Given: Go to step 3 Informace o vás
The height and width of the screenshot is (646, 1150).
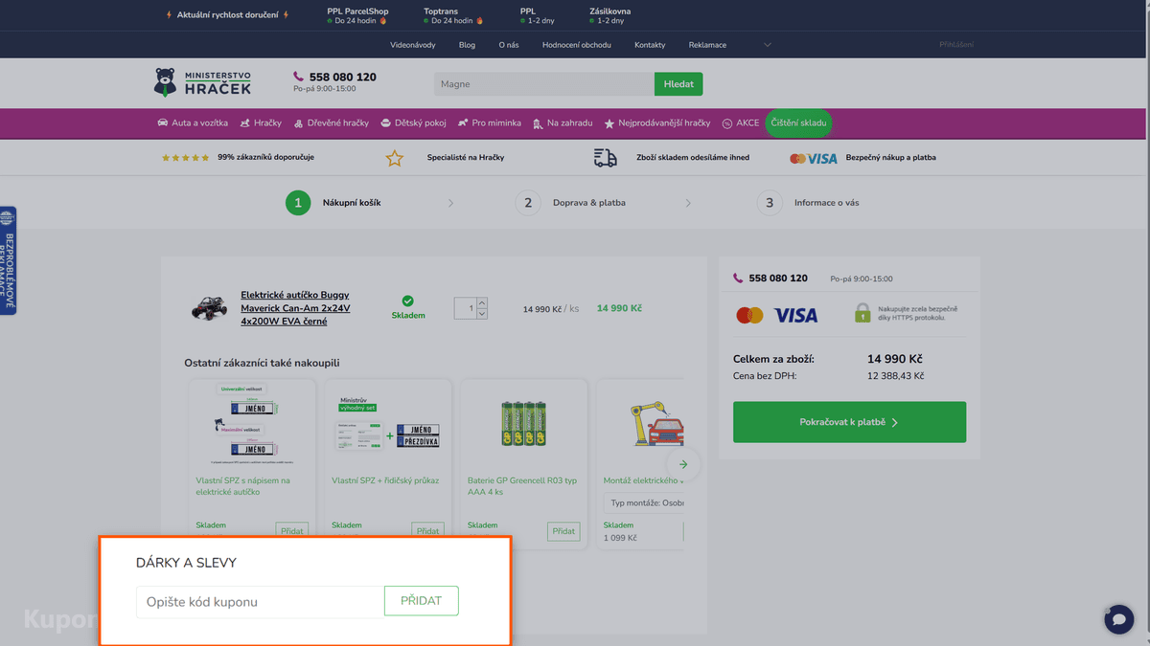Looking at the screenshot, I should click(x=808, y=203).
